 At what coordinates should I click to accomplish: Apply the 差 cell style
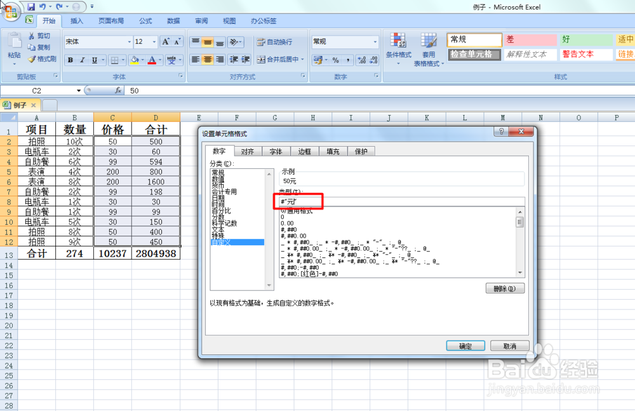point(530,39)
